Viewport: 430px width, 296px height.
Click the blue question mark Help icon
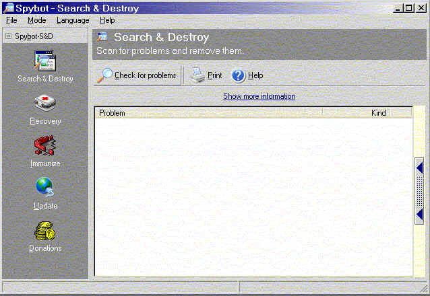pos(238,75)
